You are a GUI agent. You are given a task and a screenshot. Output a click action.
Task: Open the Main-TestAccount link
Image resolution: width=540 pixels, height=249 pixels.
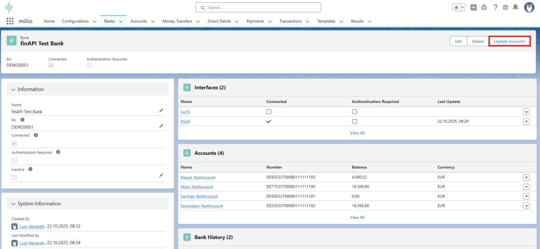coord(197,187)
